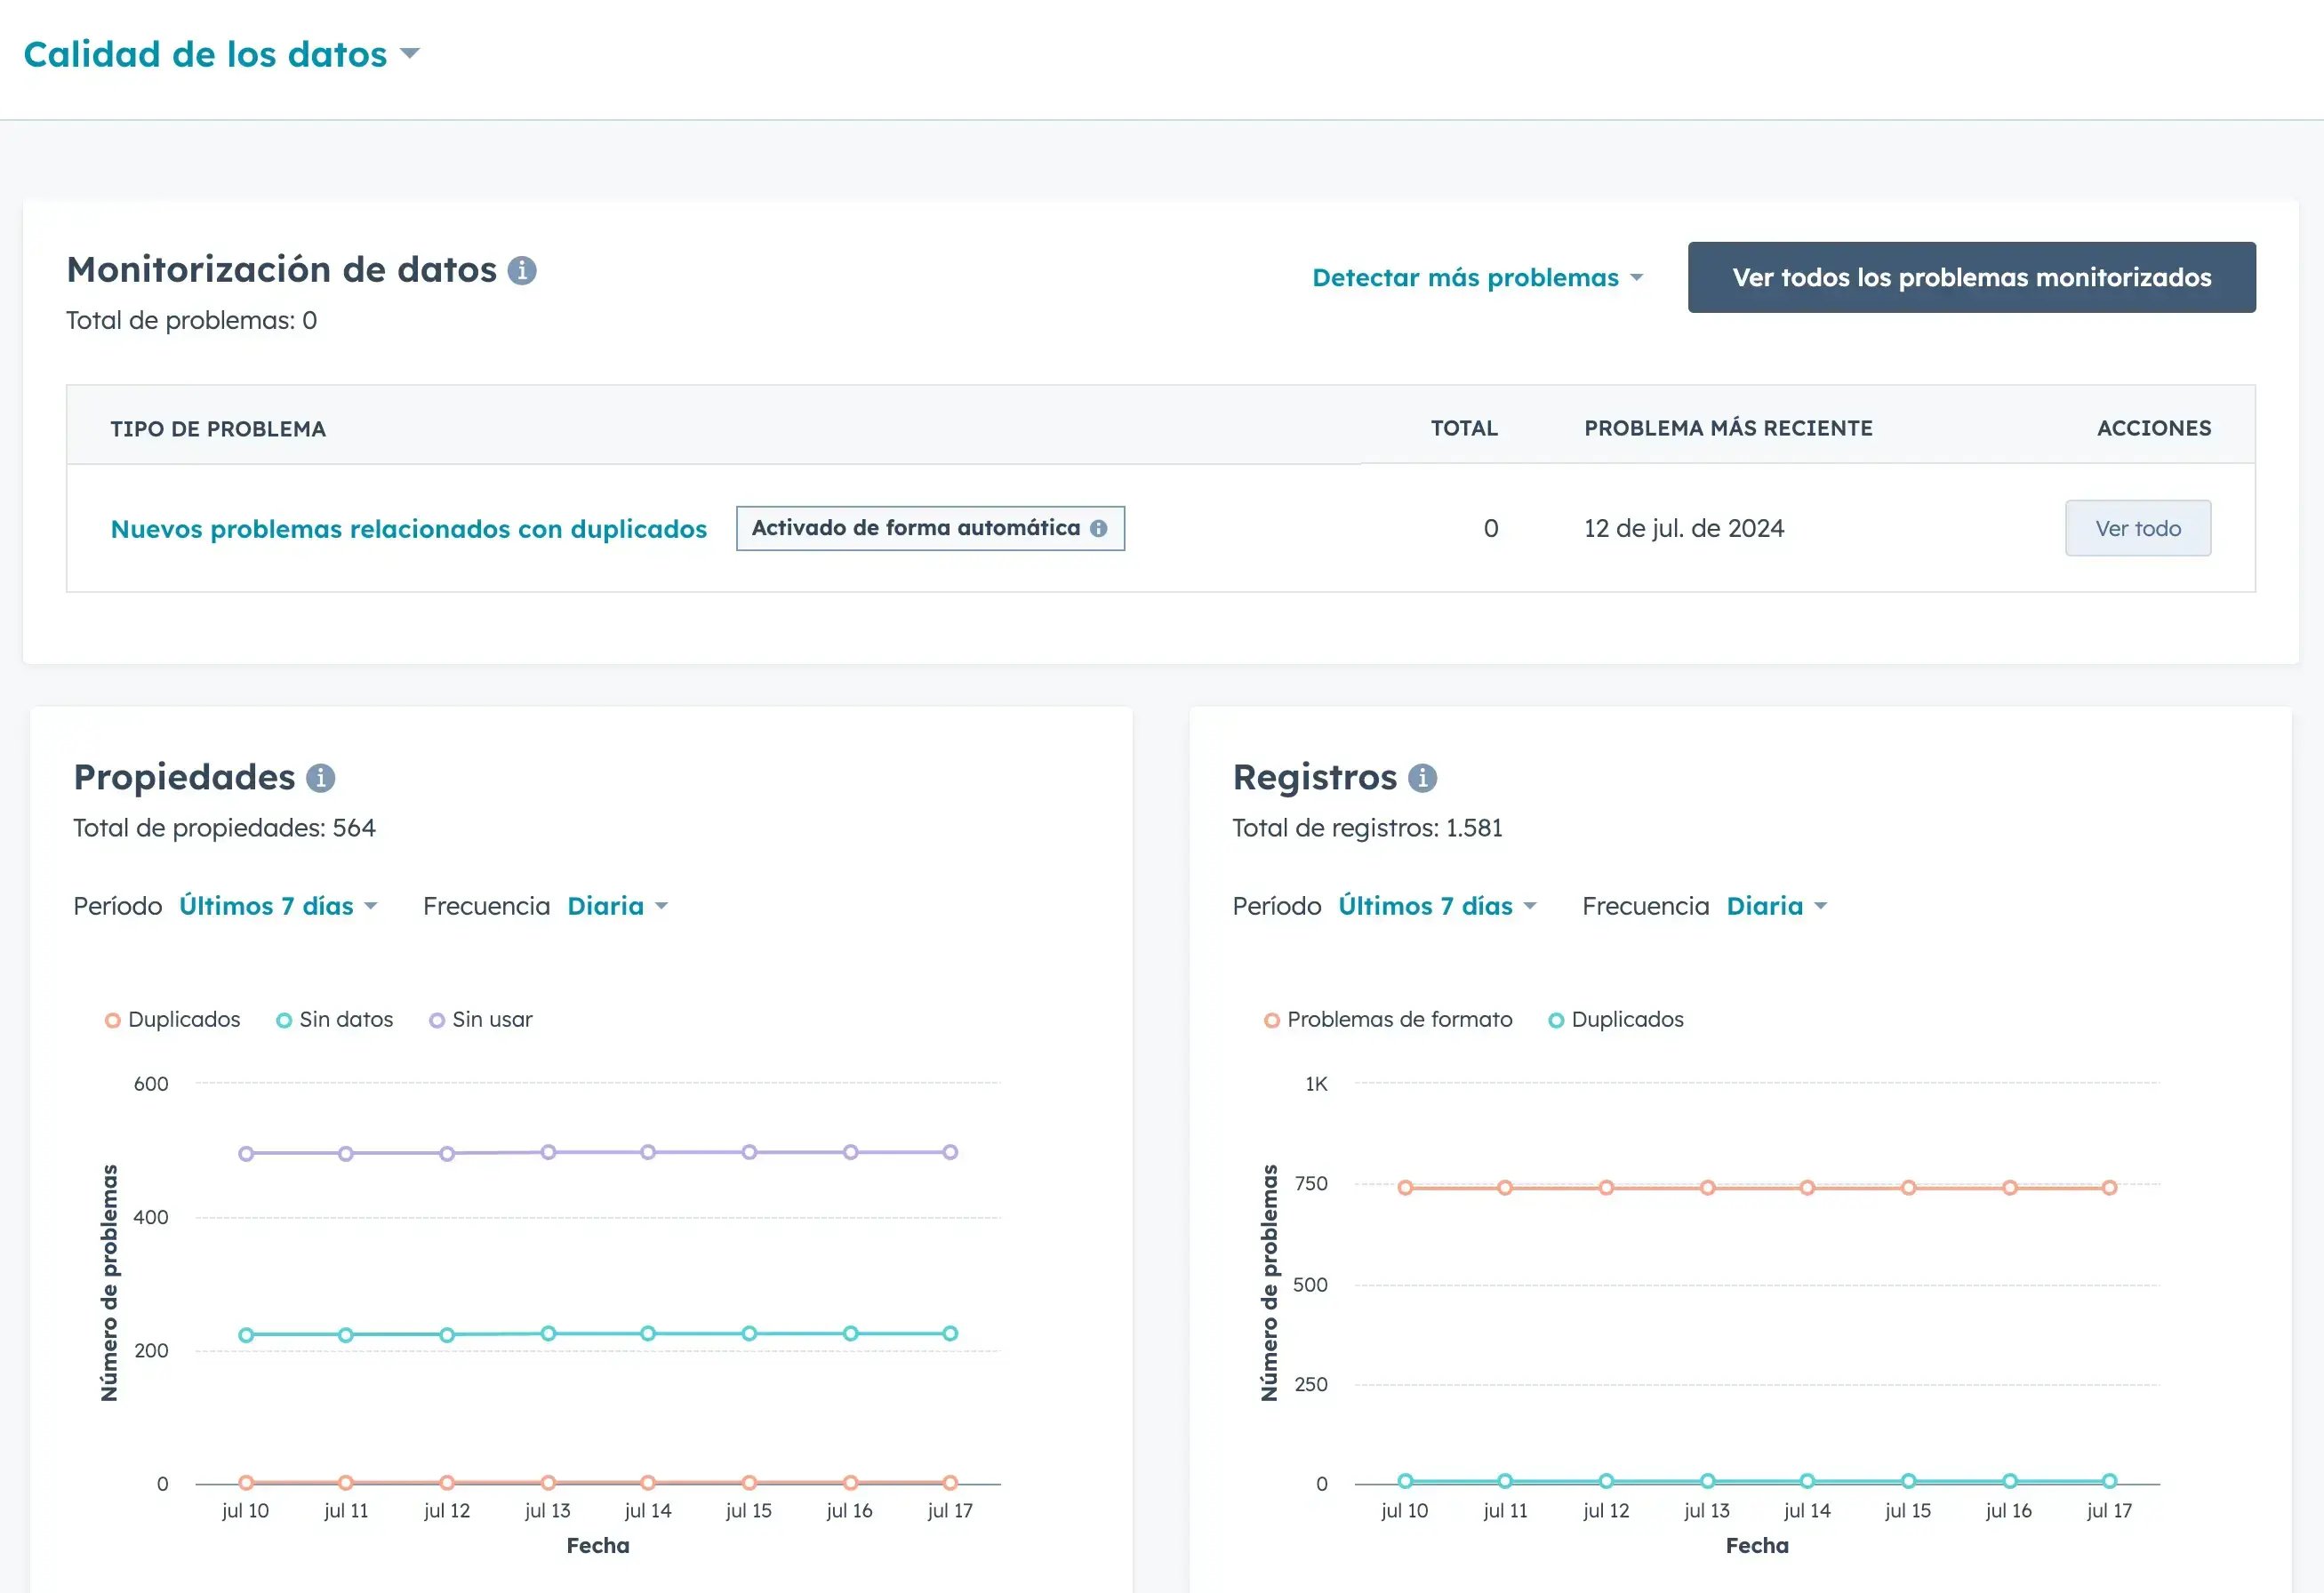Open Registros Frecuencia Diaria dropdown
The width and height of the screenshot is (2324, 1593).
[1777, 906]
